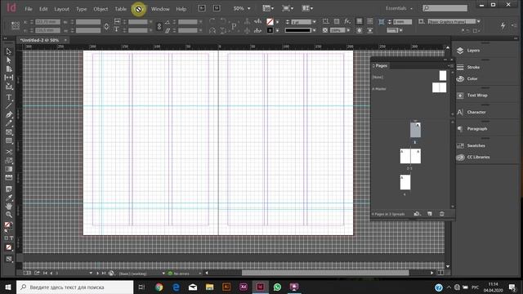The image size is (523, 294).
Task: Click the stroke color swatch in control bar
Action: (270, 30)
